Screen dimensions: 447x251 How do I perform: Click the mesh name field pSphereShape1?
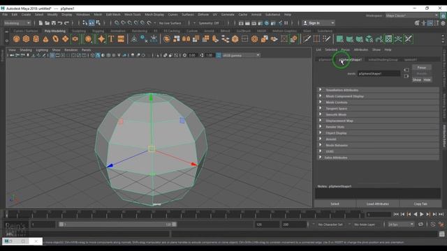379,74
